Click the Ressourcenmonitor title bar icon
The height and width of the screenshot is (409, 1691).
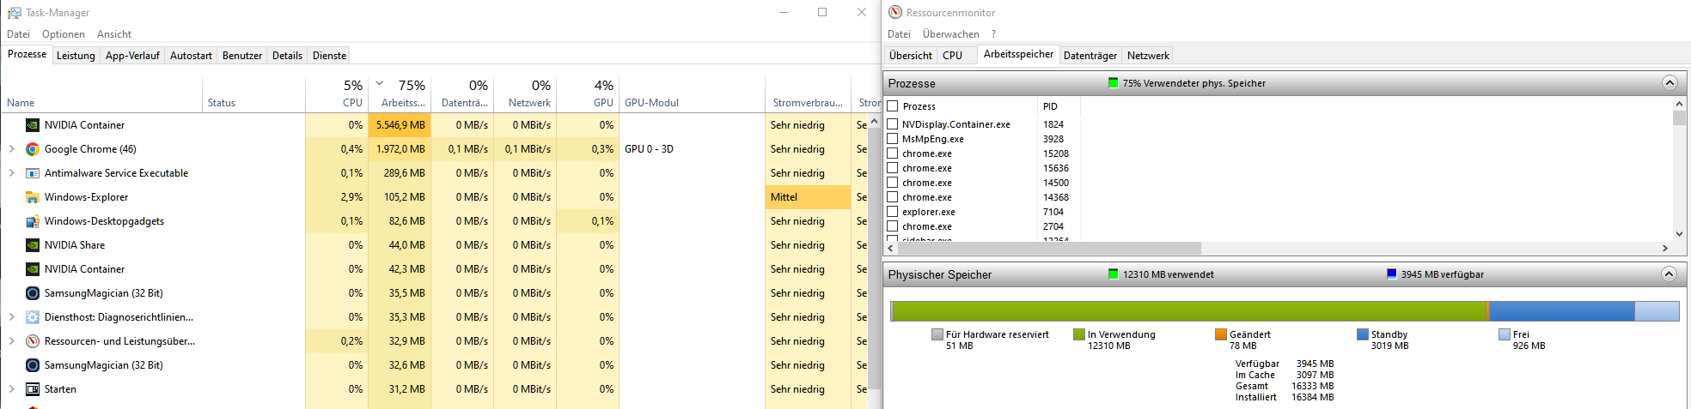point(895,12)
